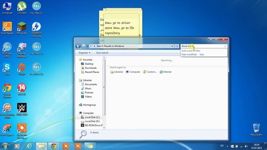
Task: Open Nero Burning ROM shortcut
Action: tap(7, 111)
